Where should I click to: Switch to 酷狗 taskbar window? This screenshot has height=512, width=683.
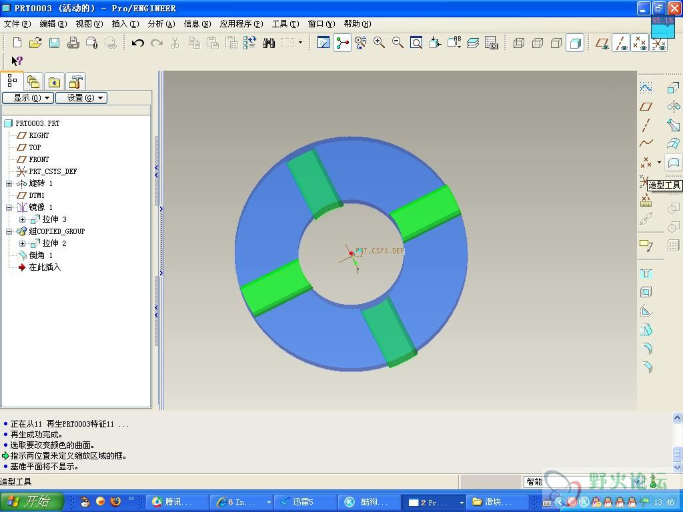pos(370,502)
